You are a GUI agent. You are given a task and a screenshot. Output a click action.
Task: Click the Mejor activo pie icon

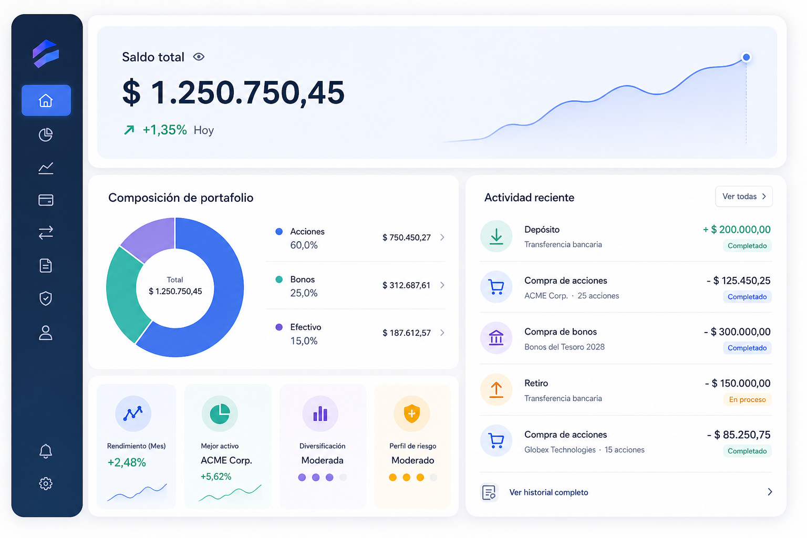pyautogui.click(x=220, y=413)
